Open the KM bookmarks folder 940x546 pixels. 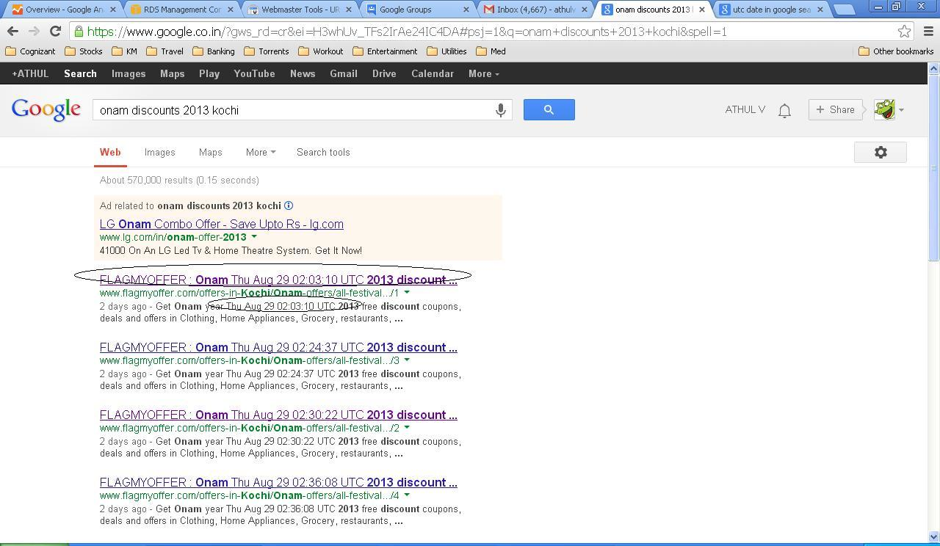pyautogui.click(x=124, y=51)
